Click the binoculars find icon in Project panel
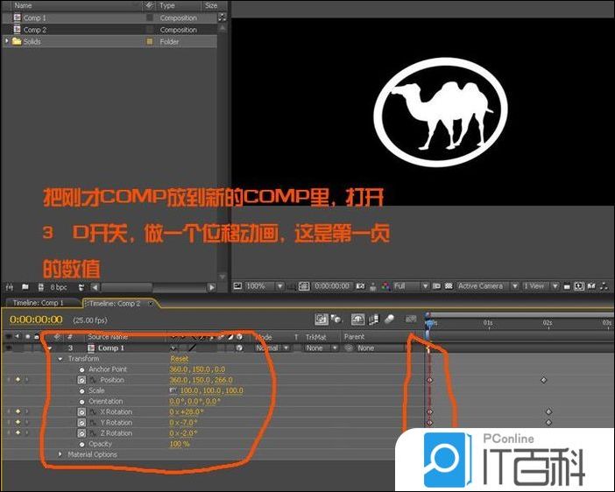Image resolution: width=615 pixels, height=492 pixels. tap(10, 287)
